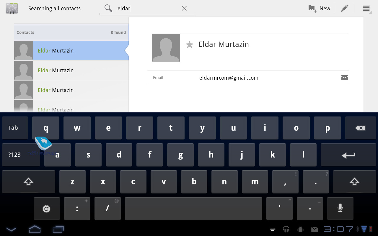This screenshot has height=236, width=378.
Task: Switch to the ?123 symbols keyboard
Action: 14,155
